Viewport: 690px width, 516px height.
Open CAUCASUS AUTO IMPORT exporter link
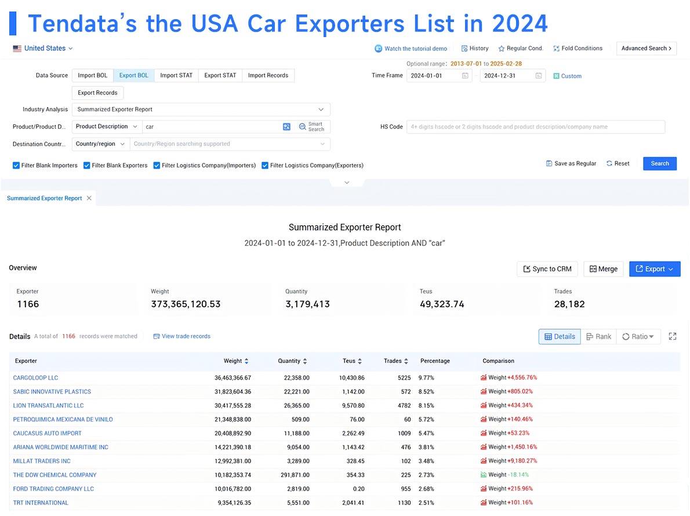(47, 433)
